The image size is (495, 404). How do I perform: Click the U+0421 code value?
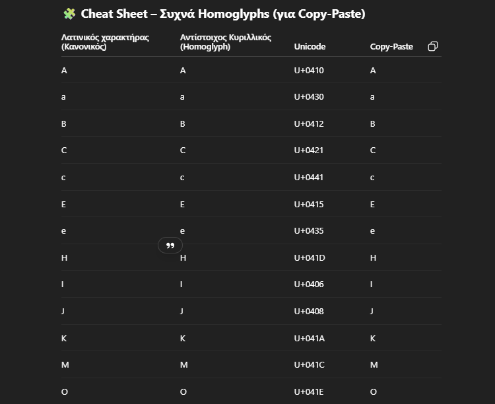coord(309,150)
